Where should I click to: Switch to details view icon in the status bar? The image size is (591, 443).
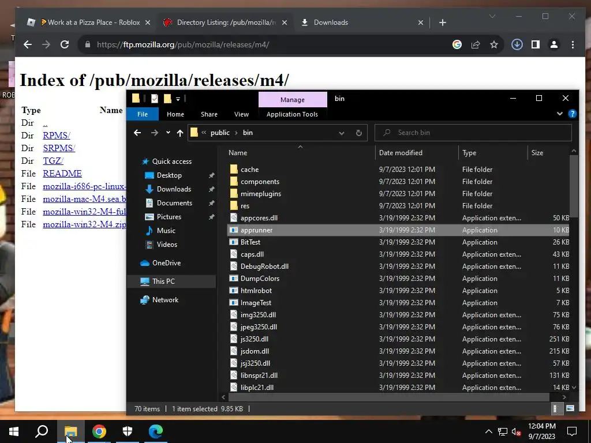555,408
